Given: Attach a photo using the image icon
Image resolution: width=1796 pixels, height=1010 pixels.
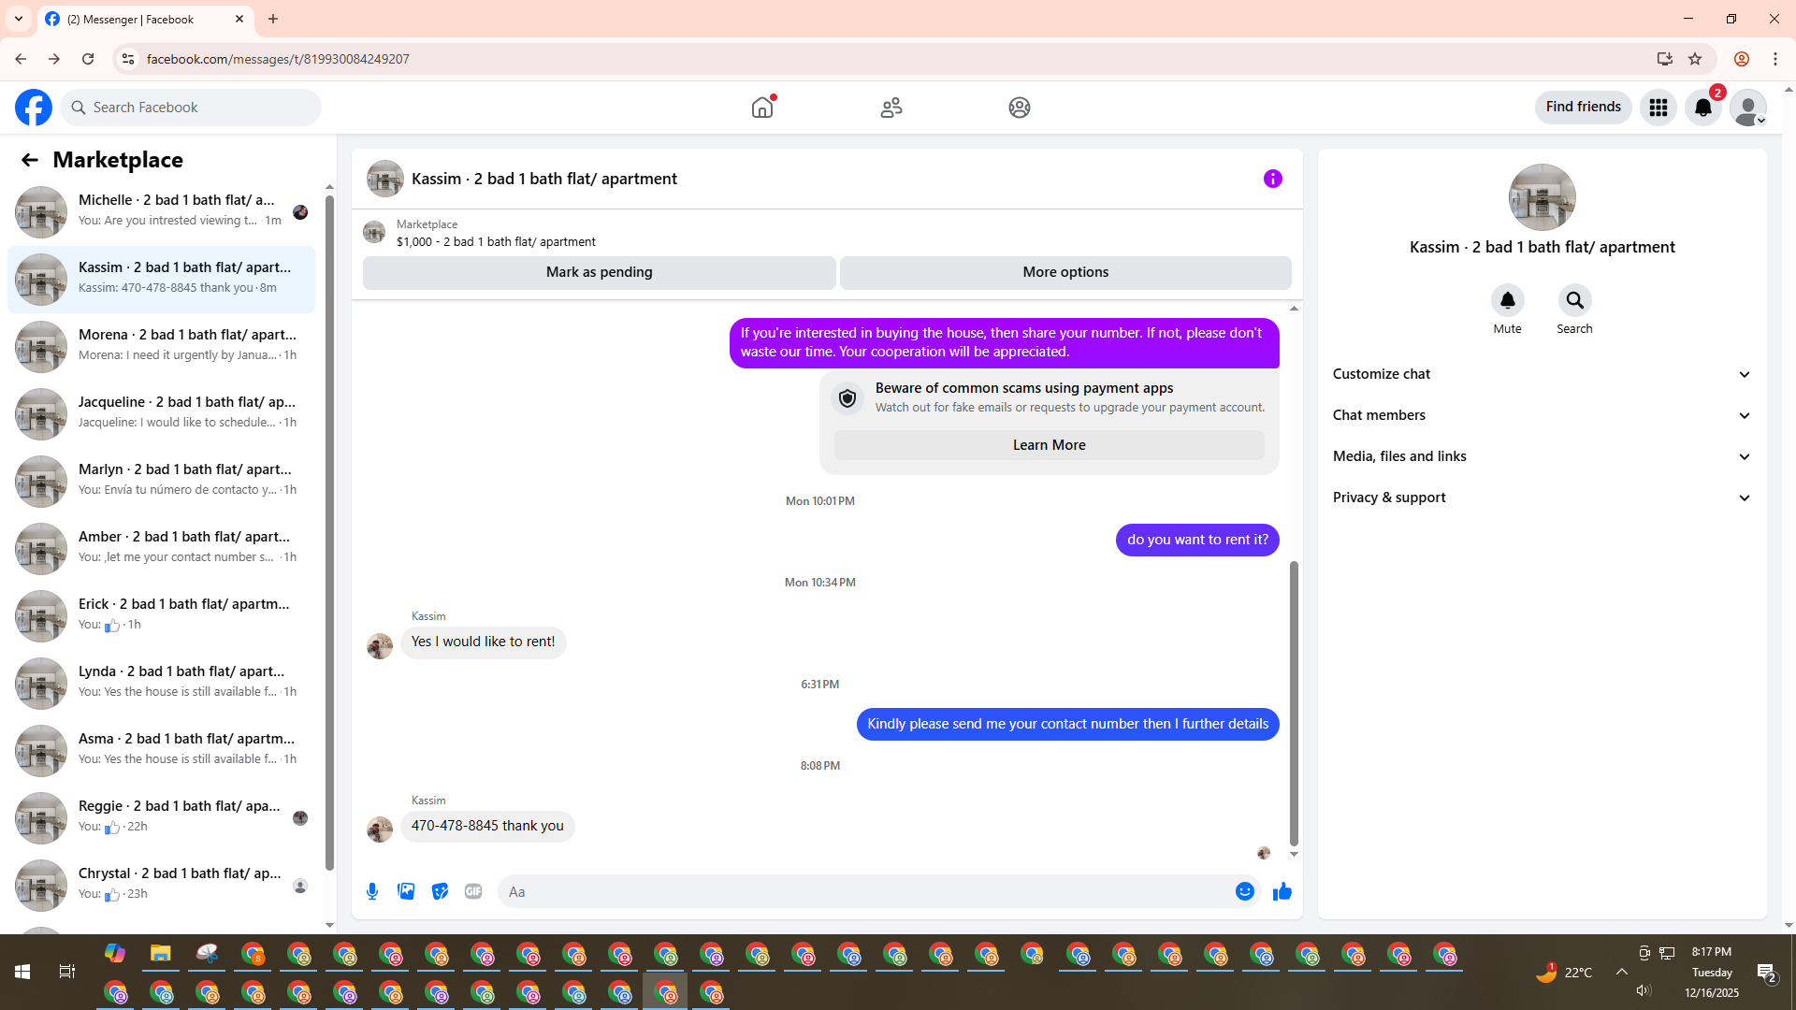Looking at the screenshot, I should pyautogui.click(x=406, y=891).
